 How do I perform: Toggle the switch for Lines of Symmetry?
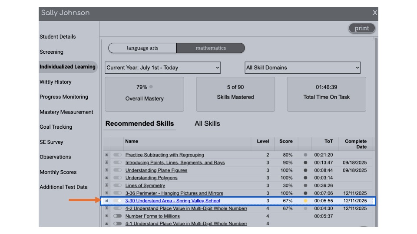(x=117, y=185)
